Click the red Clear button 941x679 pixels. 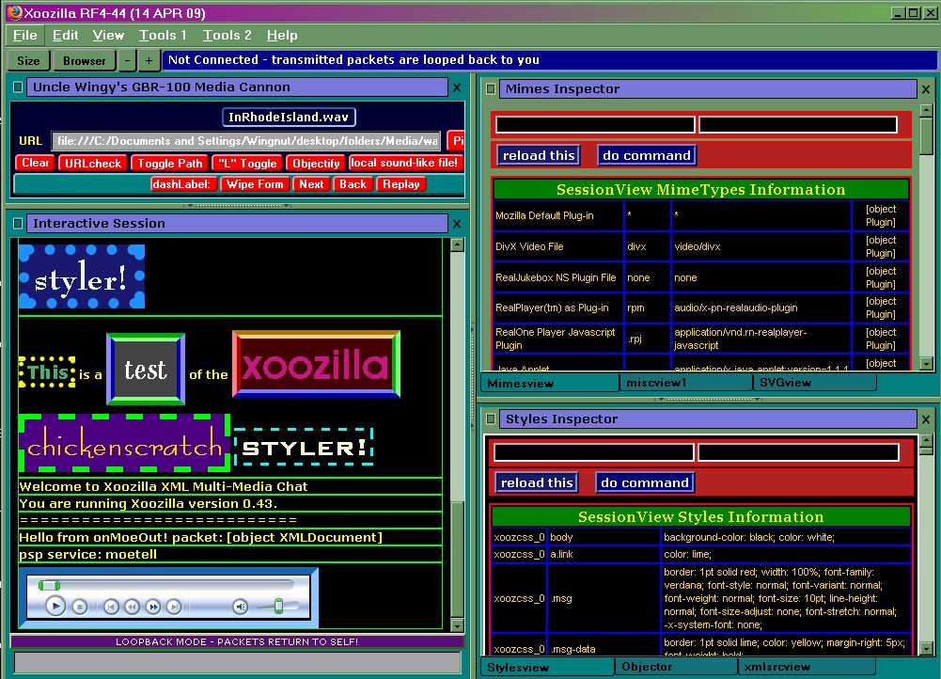click(36, 163)
